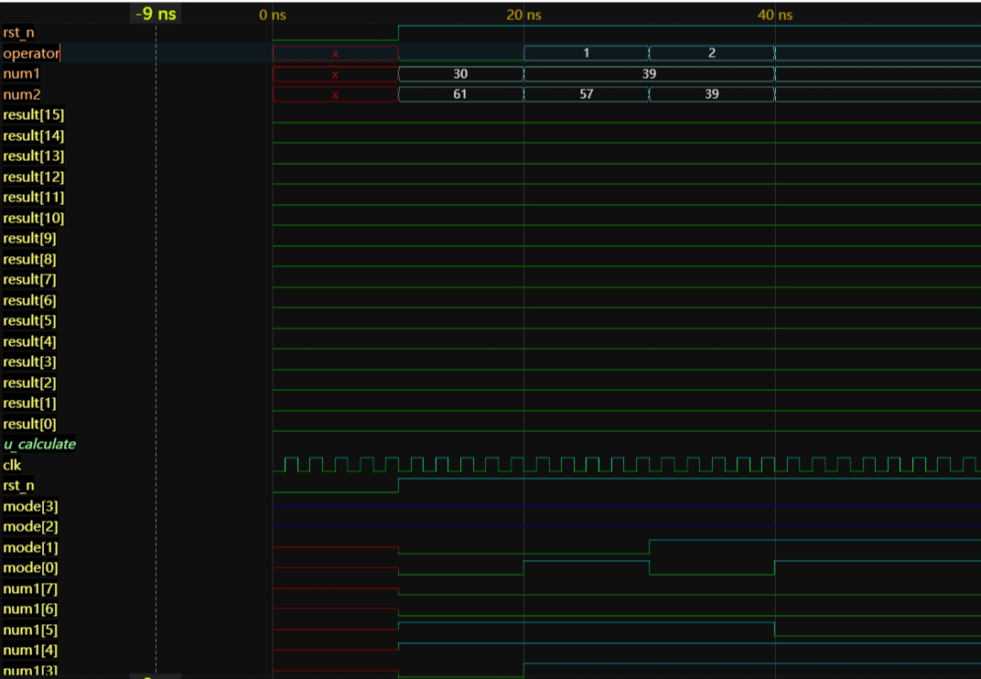Select the clk signal label
Image resolution: width=981 pixels, height=679 pixels.
point(12,465)
